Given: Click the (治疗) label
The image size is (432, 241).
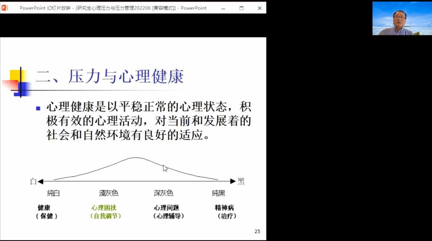Looking at the screenshot, I should point(227,216).
